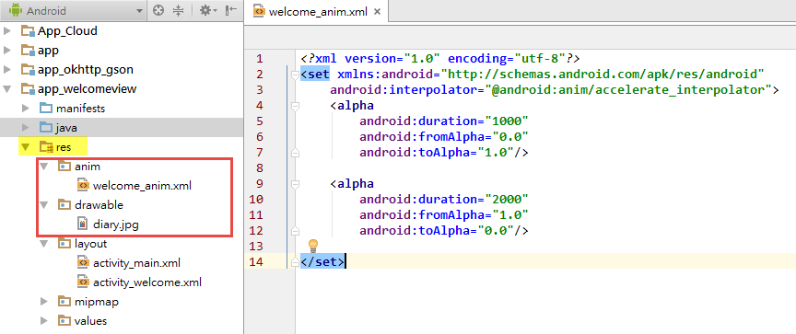Click the activity_main.xml file icon
Image resolution: width=796 pixels, height=334 pixels.
click(83, 263)
